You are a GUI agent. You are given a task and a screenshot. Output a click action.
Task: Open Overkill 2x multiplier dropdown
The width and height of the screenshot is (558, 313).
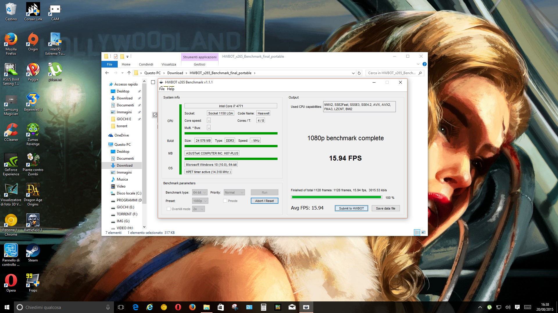click(x=198, y=209)
